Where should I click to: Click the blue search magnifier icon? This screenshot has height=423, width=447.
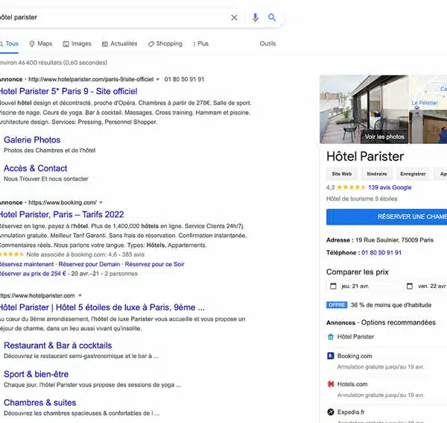[x=273, y=17]
